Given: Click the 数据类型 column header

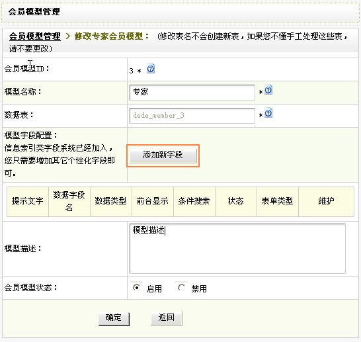Looking at the screenshot, I should click(111, 202).
